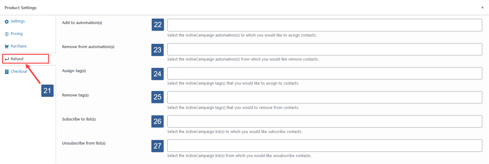The width and height of the screenshot is (489, 164).
Task: Collapse the Product Settings panel
Action: coord(482,7)
